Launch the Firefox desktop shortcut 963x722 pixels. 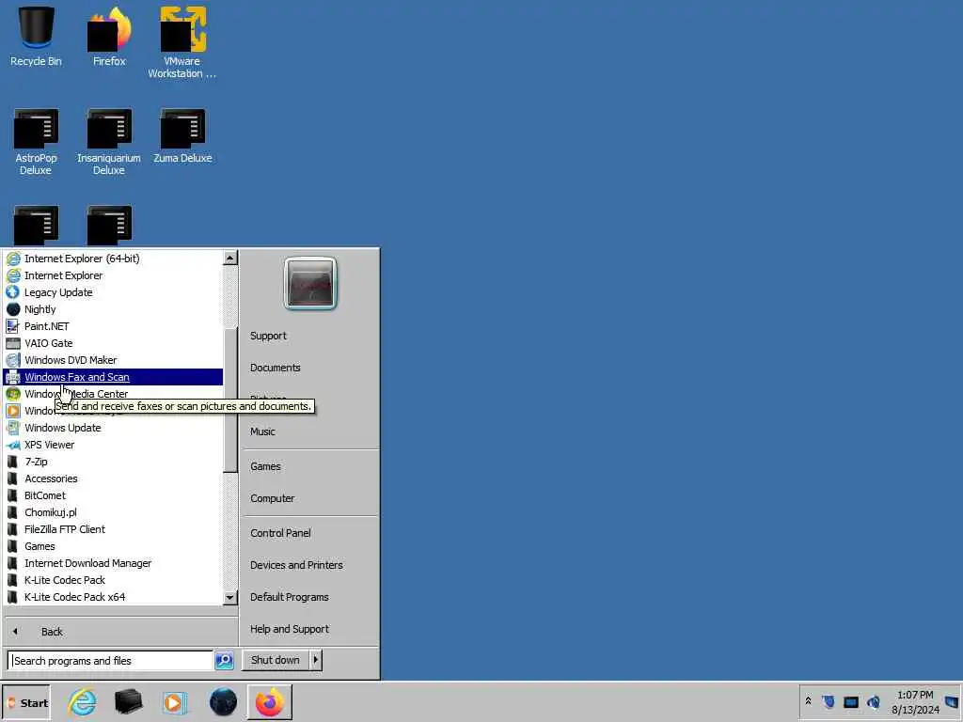(109, 36)
